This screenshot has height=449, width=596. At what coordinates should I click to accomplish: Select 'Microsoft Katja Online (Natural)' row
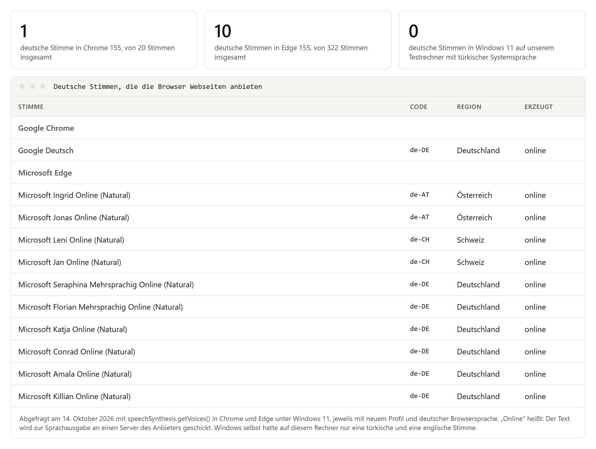(298, 329)
